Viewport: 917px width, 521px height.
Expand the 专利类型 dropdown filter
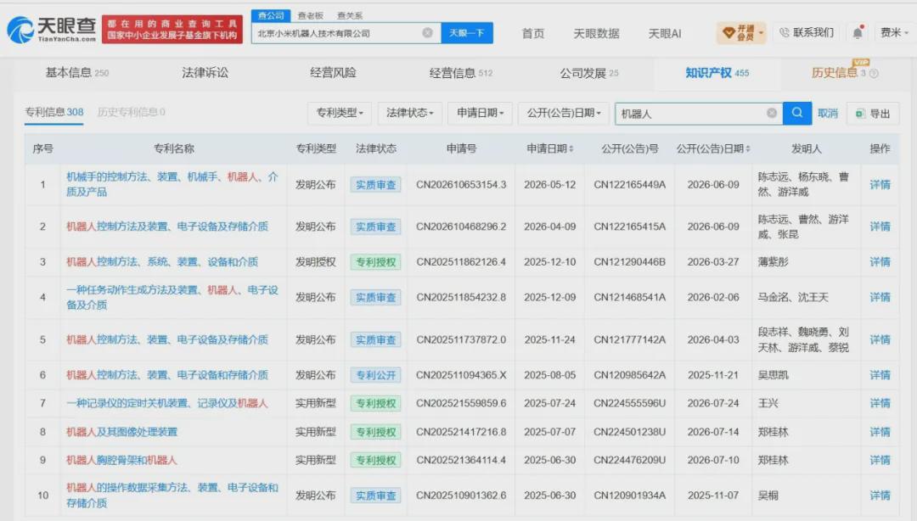340,113
